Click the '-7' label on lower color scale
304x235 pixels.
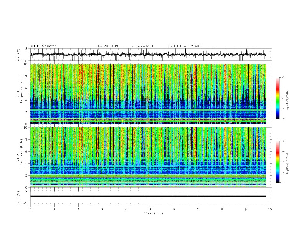[283, 182]
